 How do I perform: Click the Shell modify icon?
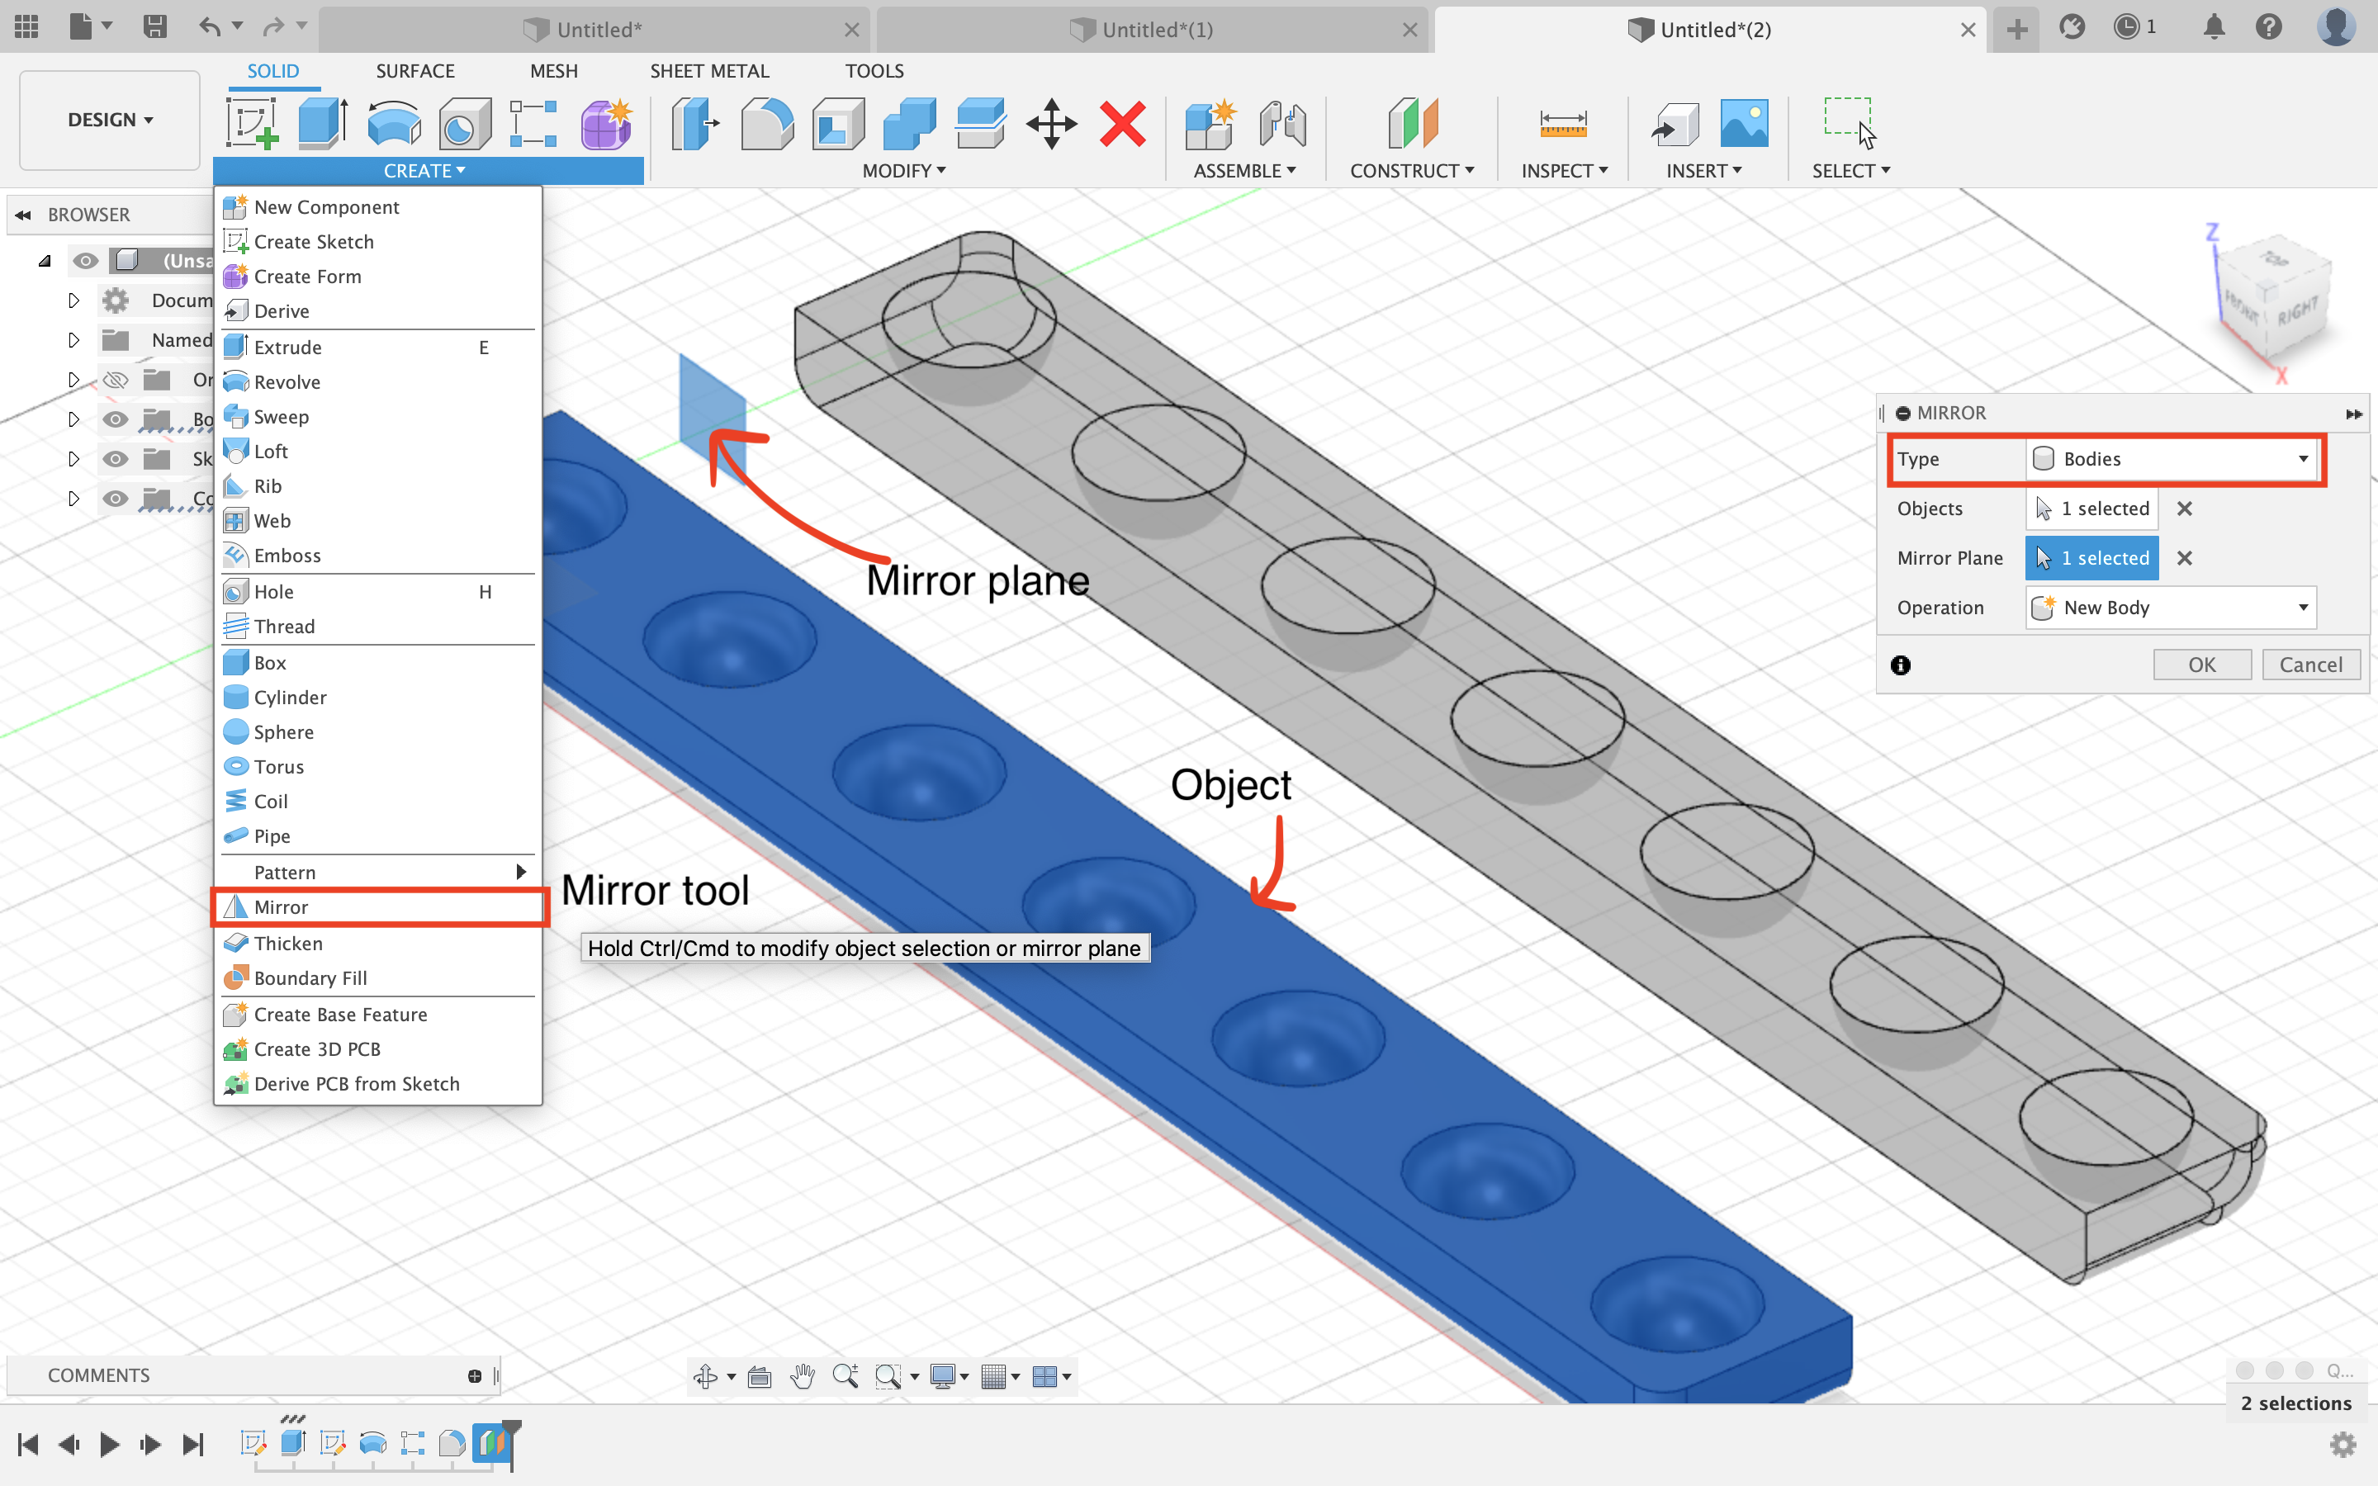[838, 125]
